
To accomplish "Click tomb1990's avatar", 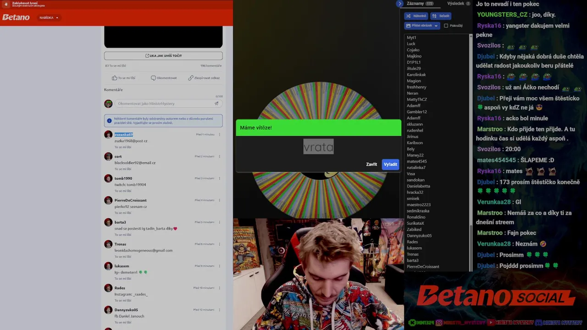I will 108,178.
